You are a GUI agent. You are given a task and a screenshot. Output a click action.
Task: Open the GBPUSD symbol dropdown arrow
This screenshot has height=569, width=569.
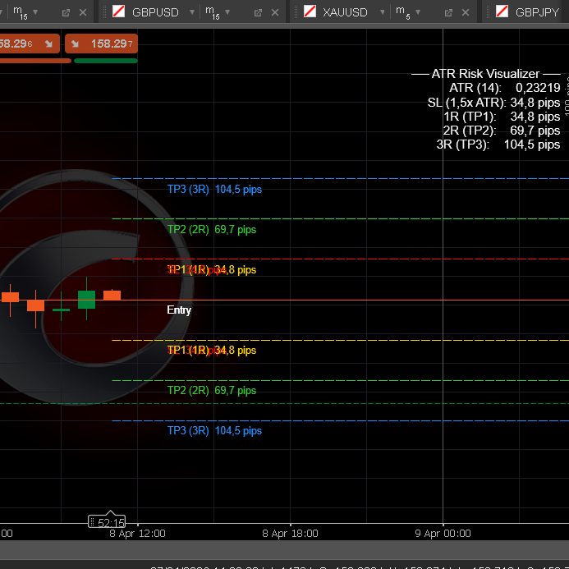click(x=192, y=12)
